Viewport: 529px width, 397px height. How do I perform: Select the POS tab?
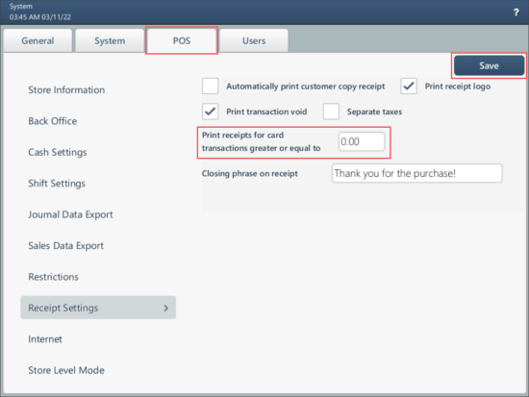coord(182,40)
